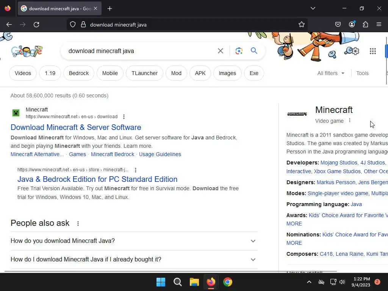388x291 pixels.
Task: Open more options for Minecraft result
Action: click(124, 117)
